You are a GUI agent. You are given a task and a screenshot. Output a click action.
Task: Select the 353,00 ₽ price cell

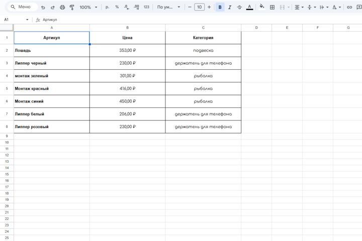[127, 51]
